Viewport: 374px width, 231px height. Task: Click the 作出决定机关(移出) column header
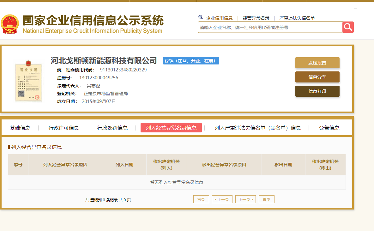[325, 165]
